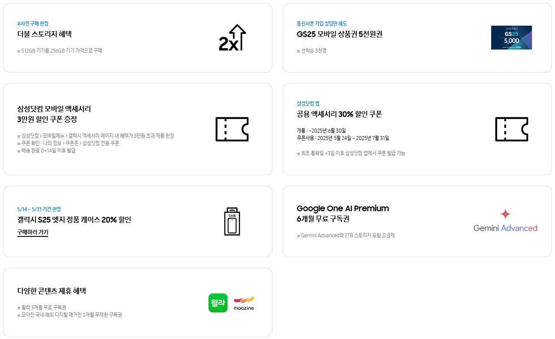This screenshot has width=555, height=339.
Task: Click the mobile accessory 30,000 won coupon ticket icon
Action: (x=232, y=129)
